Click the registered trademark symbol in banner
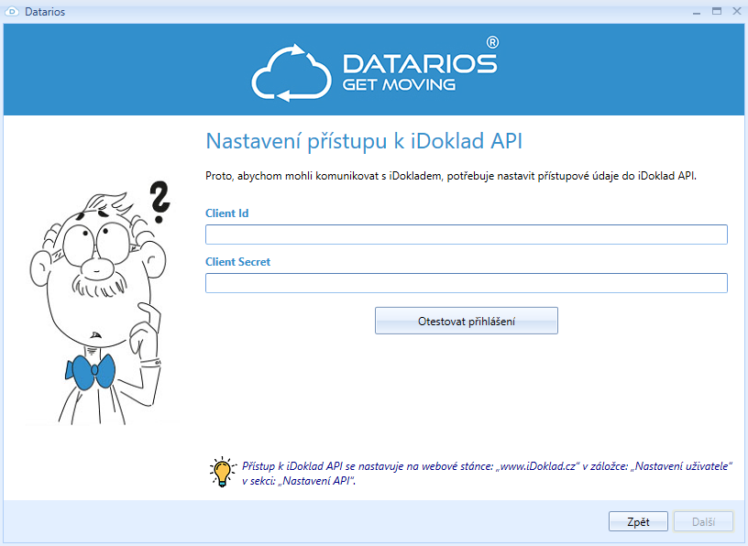748x546 pixels. (x=491, y=42)
